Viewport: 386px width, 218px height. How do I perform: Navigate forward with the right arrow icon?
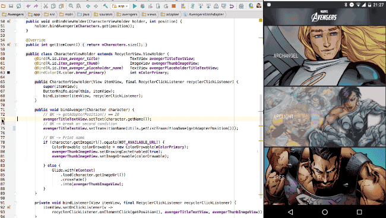coord(96,6)
